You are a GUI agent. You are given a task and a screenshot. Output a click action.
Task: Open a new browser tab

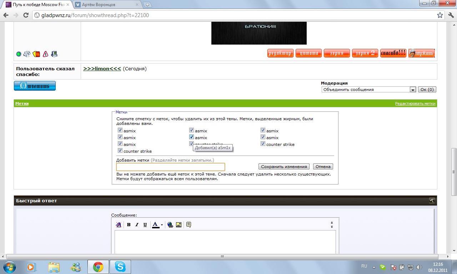[x=147, y=5]
